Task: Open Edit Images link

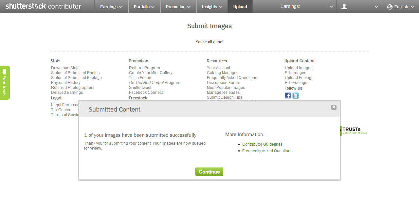Action: [296, 73]
